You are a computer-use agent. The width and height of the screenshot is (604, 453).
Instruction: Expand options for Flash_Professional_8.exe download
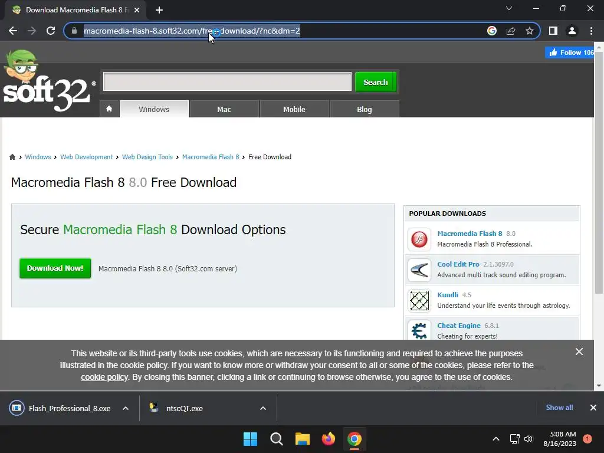[x=126, y=408]
